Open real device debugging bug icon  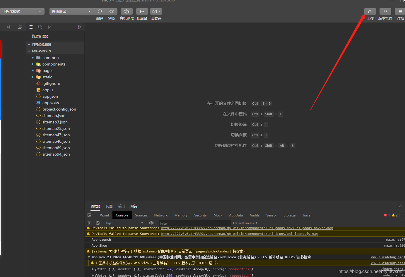127,11
